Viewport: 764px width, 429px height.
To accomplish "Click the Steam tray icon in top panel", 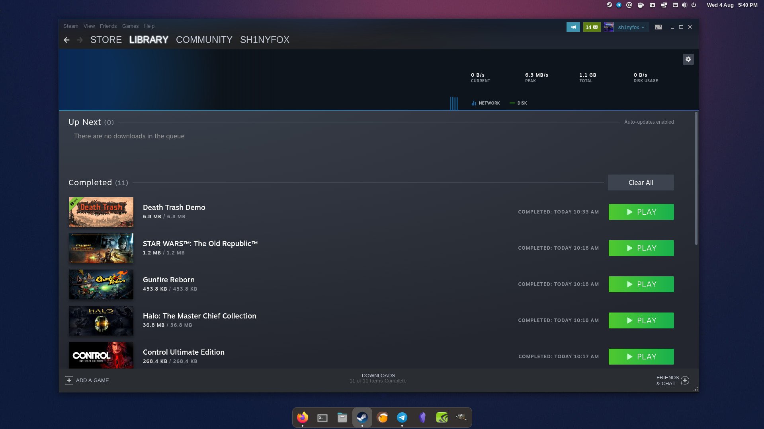I will (609, 5).
